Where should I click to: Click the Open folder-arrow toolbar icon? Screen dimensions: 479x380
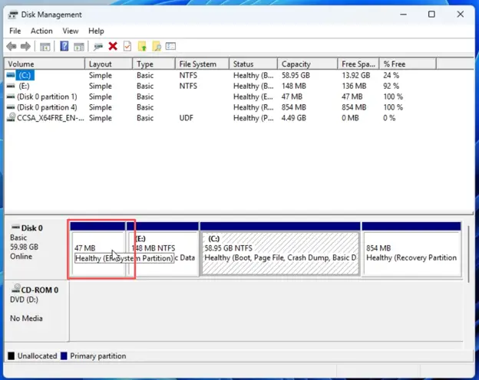[x=142, y=47]
